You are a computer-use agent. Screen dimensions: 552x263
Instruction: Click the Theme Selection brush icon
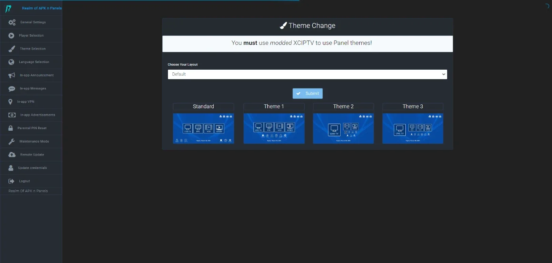pos(12,49)
